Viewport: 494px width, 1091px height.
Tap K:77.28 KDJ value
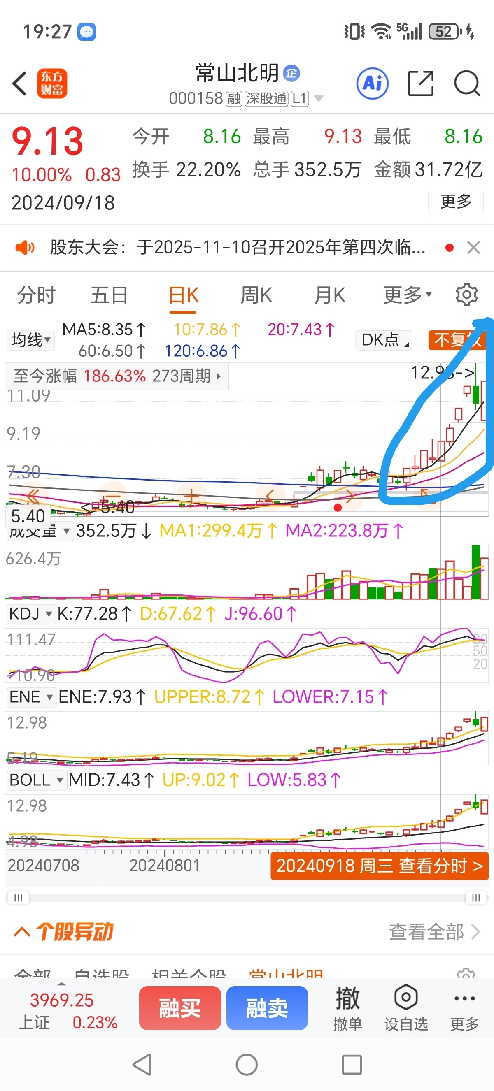click(94, 614)
